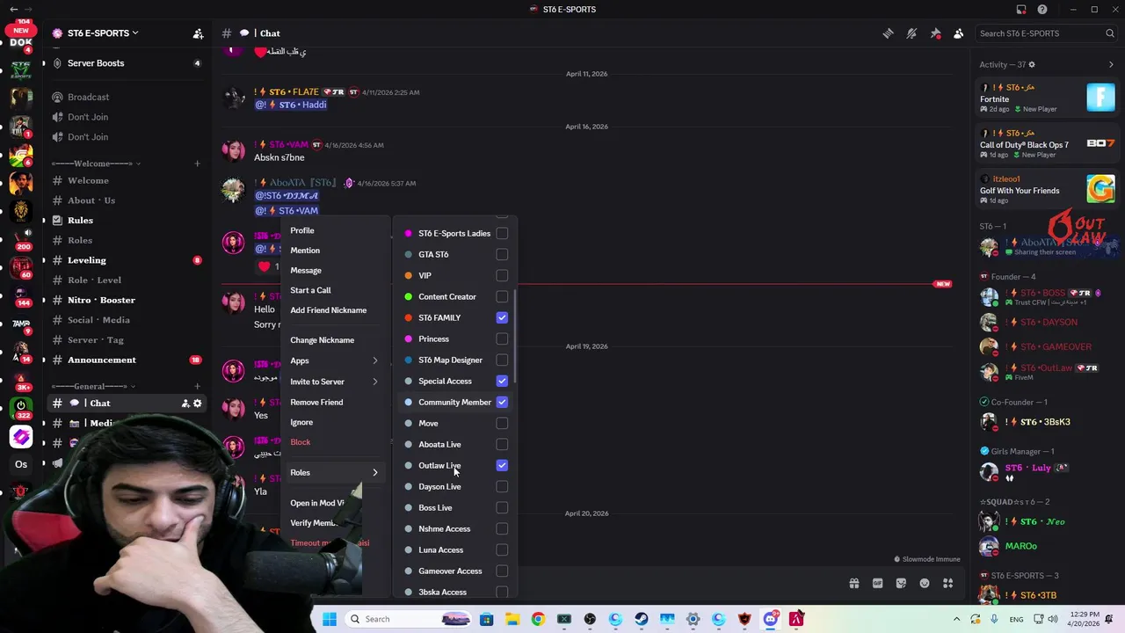
Task: Open the Fortnite activity card
Action: coord(1047,98)
